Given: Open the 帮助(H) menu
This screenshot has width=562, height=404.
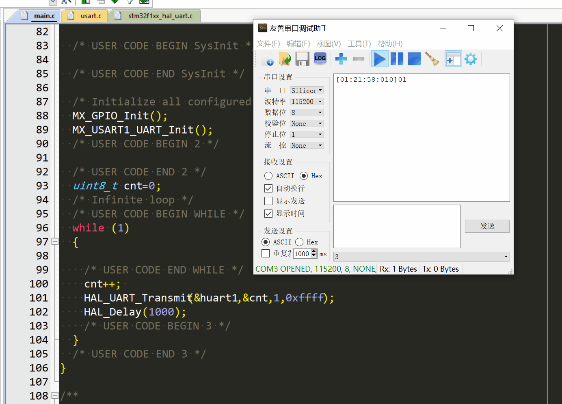Looking at the screenshot, I should pos(390,43).
